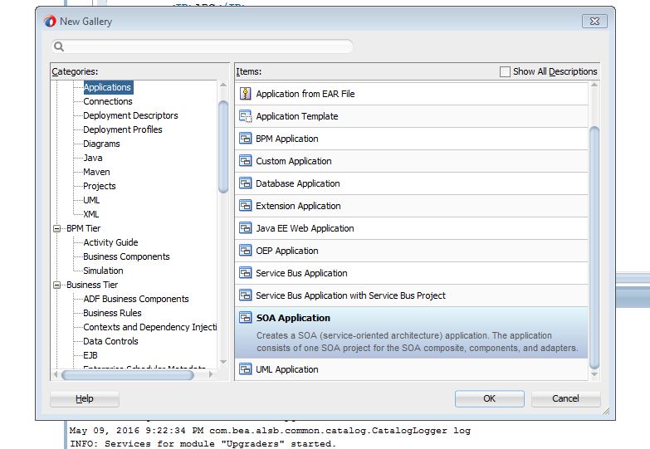Choose Custom Application item
The height and width of the screenshot is (449, 650).
pos(411,161)
